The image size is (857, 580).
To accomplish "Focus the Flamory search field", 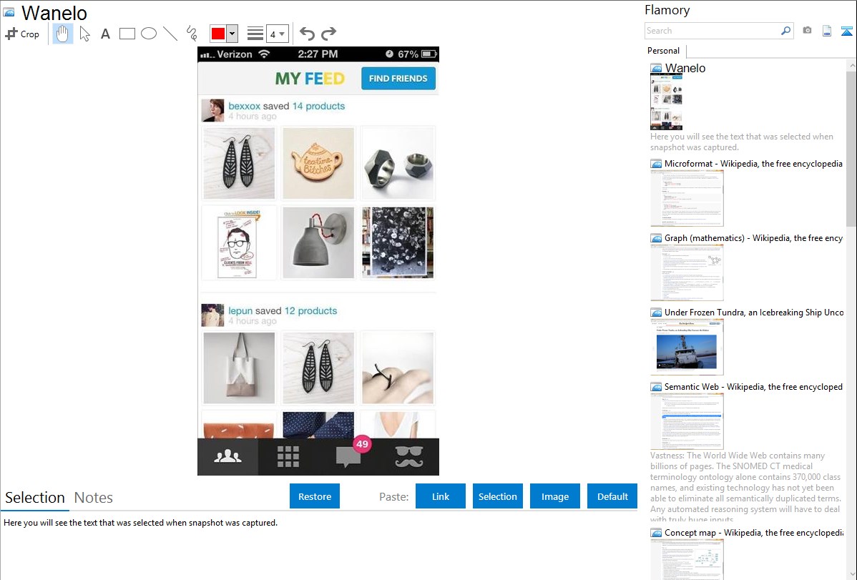I will (x=712, y=31).
